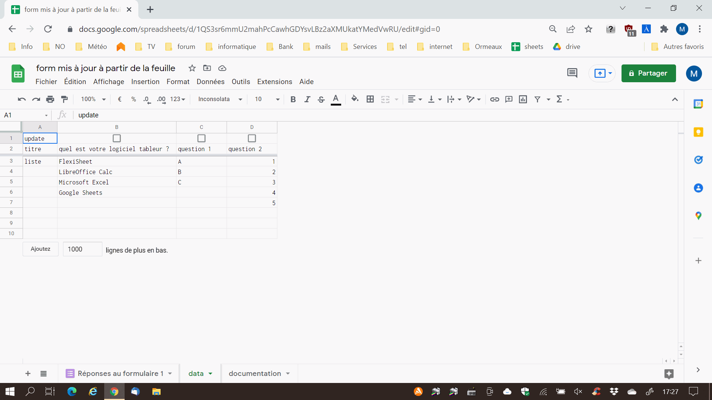
Task: Click the 1000 rows input field
Action: coord(82,249)
